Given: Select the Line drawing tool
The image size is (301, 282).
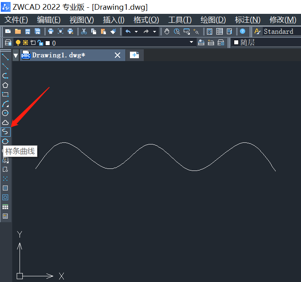Looking at the screenshot, I should tap(5, 57).
